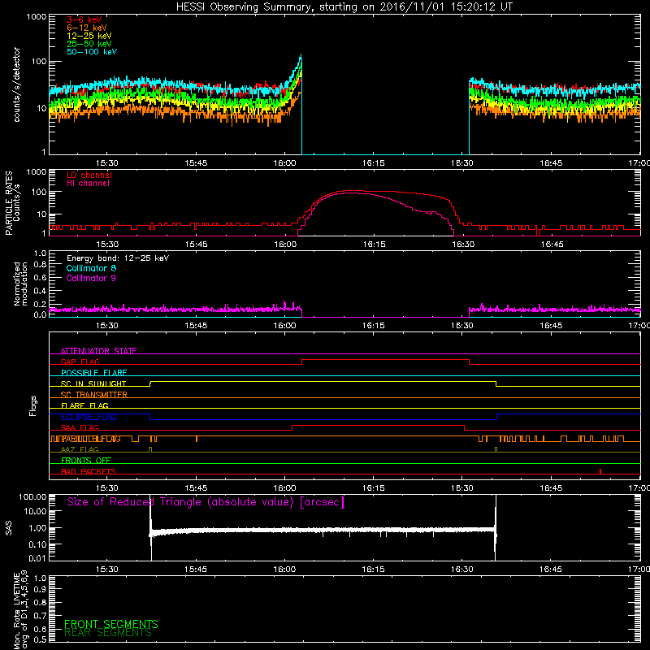Click the ATTENUATOR STATE flag label
This screenshot has height=650, width=650.
click(98, 351)
